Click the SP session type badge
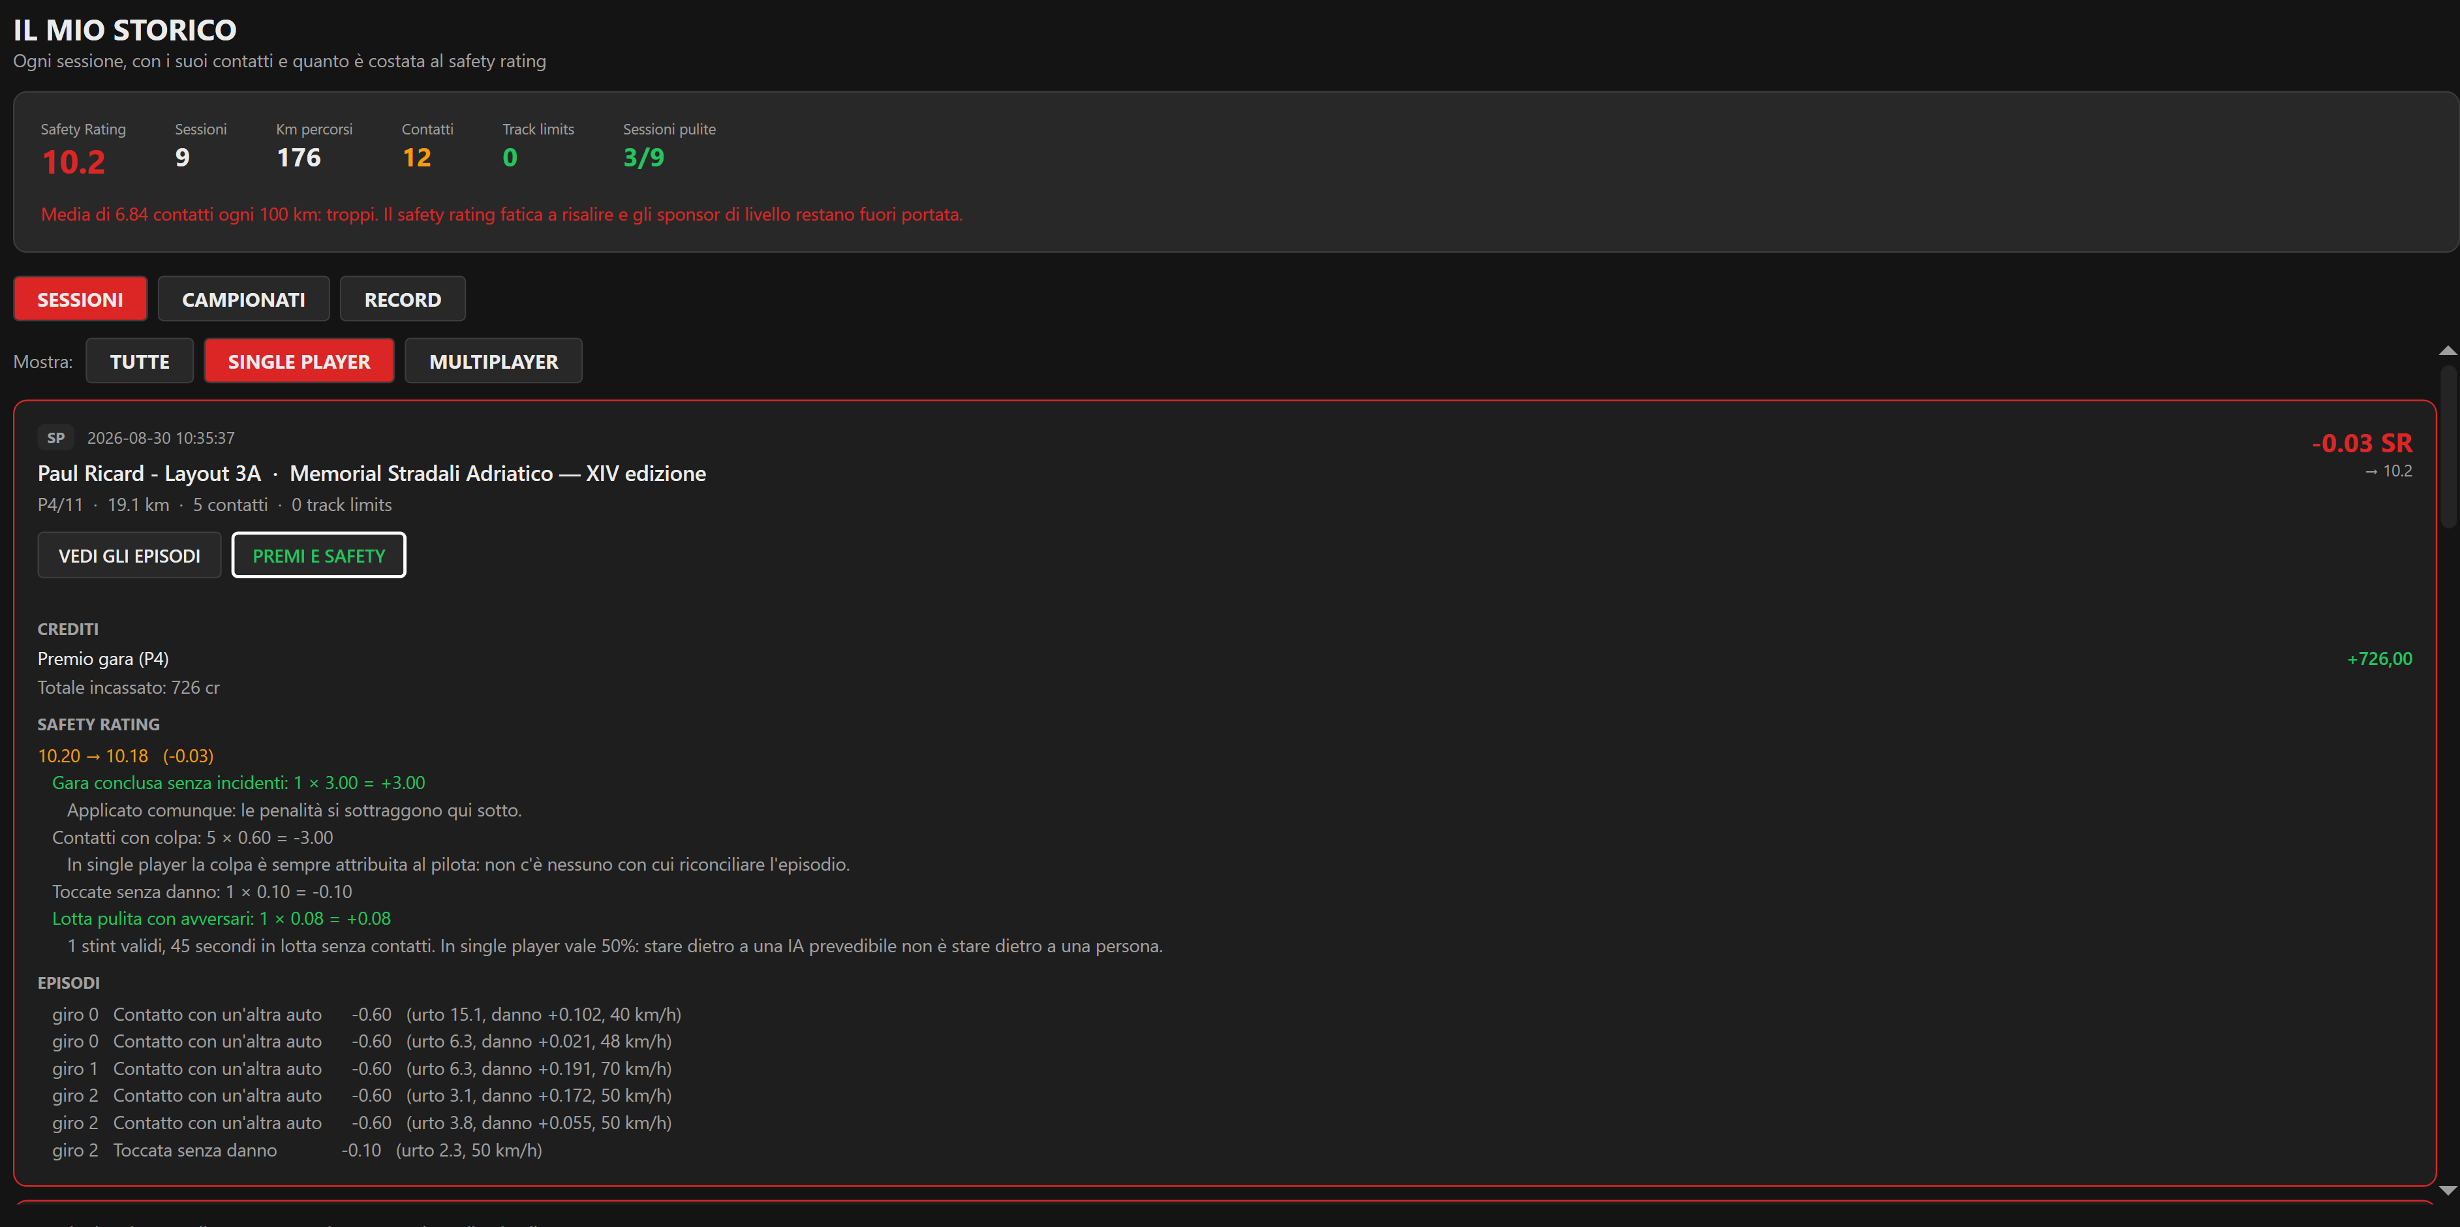The width and height of the screenshot is (2460, 1227). pos(55,437)
